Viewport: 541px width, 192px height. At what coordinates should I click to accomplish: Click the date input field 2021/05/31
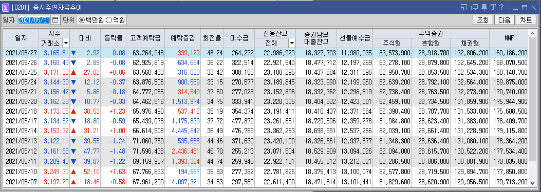pos(34,20)
